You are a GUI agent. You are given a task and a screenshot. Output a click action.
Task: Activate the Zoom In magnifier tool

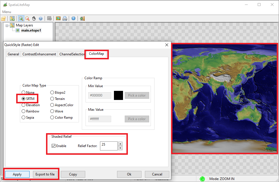point(21,18)
